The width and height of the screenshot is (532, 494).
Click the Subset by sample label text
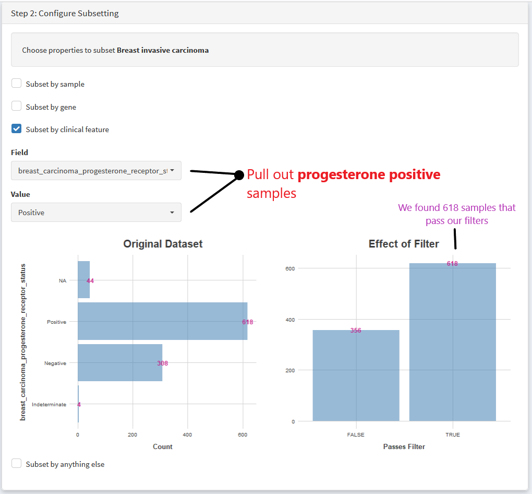[x=55, y=84]
